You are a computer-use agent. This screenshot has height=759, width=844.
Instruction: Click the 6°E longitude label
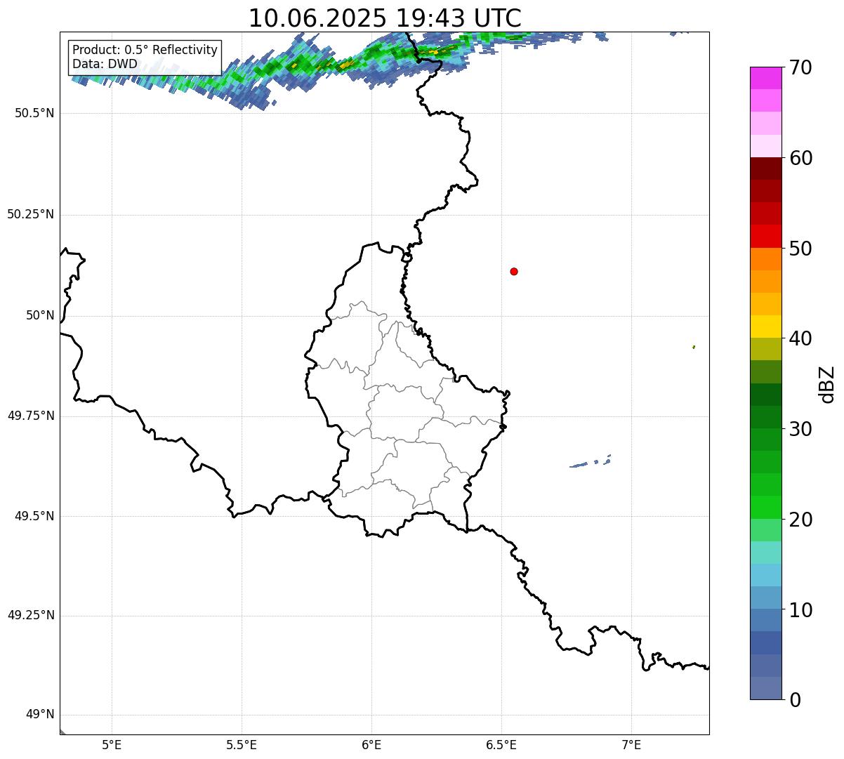point(371,744)
